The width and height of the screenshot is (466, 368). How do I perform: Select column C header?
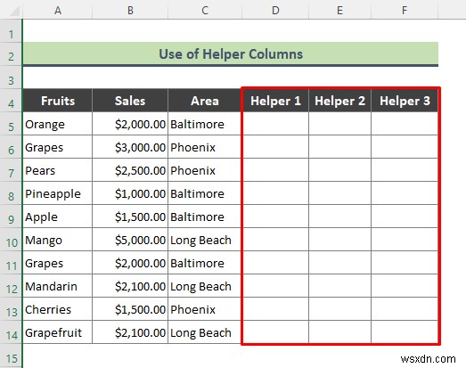[205, 10]
